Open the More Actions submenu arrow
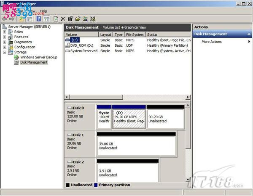 (x=249, y=42)
